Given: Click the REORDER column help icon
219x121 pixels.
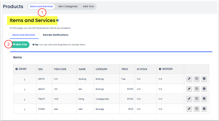Looking at the screenshot, I should pos(160,69).
